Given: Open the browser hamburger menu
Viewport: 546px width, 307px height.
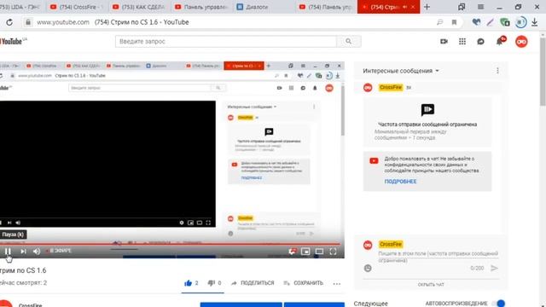Looking at the screenshot, I should (480, 7).
